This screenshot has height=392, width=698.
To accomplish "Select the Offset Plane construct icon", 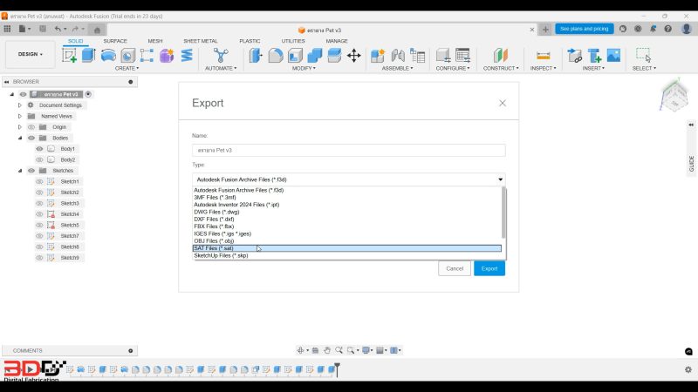I will [500, 56].
